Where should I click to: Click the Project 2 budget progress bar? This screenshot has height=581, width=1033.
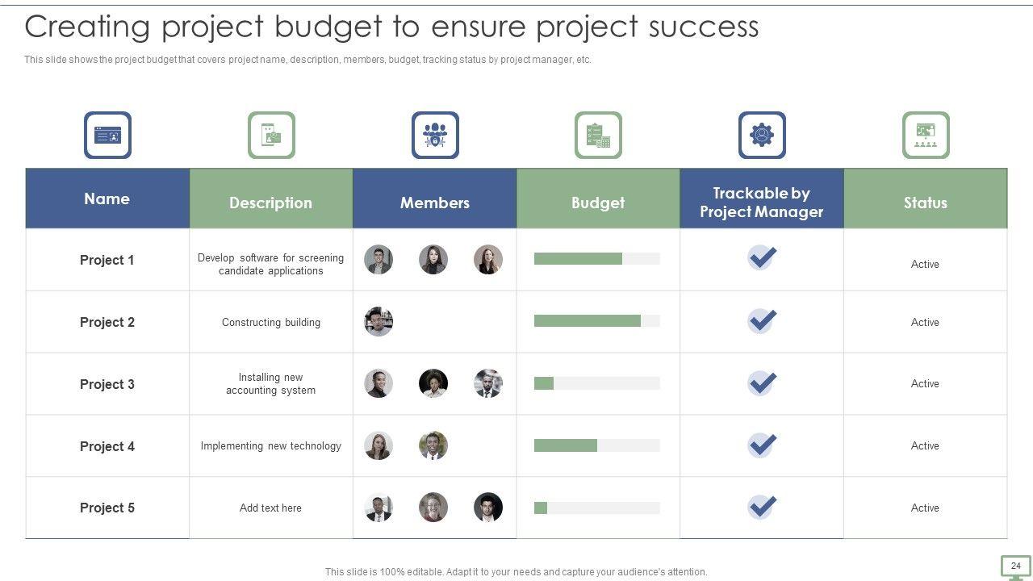coord(596,321)
